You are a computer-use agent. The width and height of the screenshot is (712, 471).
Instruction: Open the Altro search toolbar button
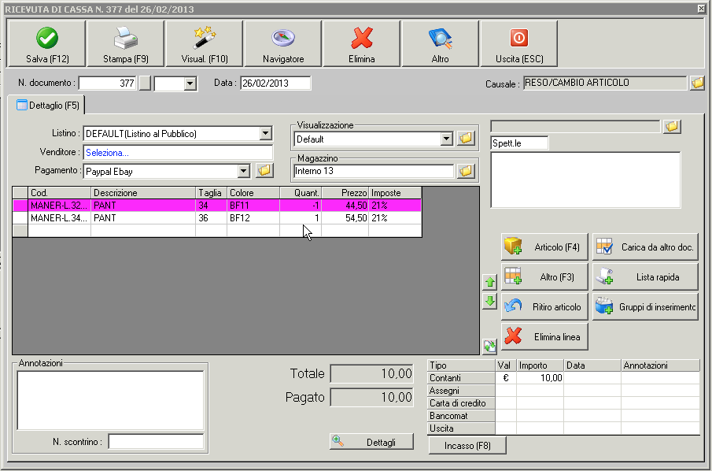[x=440, y=43]
